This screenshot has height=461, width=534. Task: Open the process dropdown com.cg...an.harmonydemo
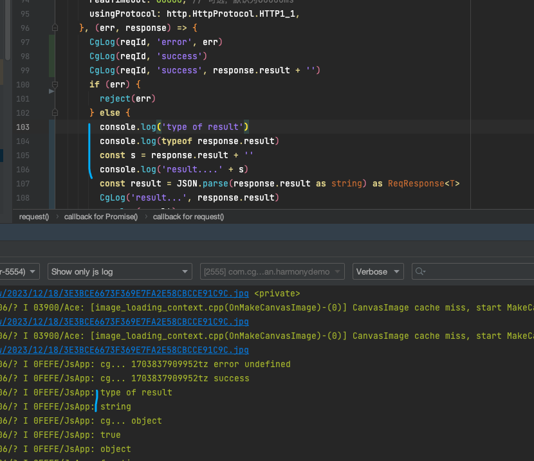[272, 271]
